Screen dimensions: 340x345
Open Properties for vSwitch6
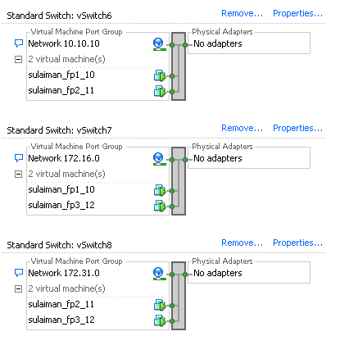click(297, 13)
